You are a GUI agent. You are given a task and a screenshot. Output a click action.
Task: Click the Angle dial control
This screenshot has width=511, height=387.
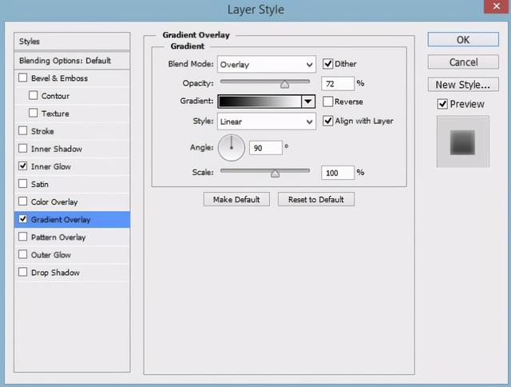click(232, 148)
